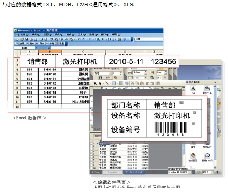228x195 pixels.
Task: Open the Properties icon at end of editor toolbar
Action: [158, 83]
